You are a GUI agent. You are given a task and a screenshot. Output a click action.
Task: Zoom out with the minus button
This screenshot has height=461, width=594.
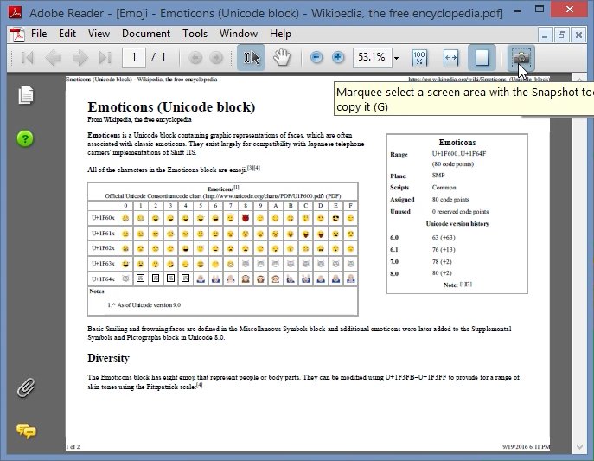(316, 58)
